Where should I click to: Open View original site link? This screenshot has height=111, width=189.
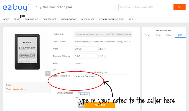coord(16,89)
